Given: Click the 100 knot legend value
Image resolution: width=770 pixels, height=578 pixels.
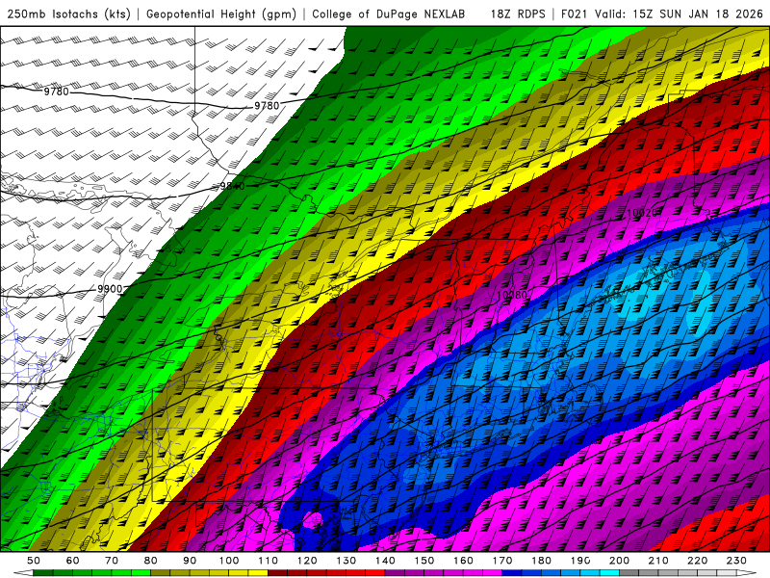Looking at the screenshot, I should coord(229,561).
